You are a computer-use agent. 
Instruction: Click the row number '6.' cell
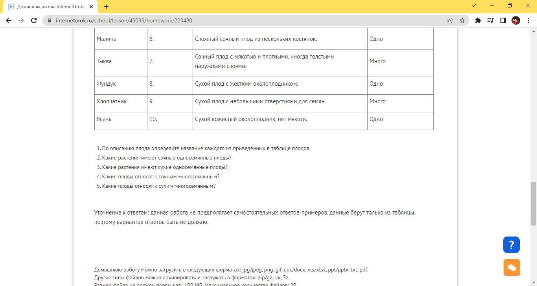170,41
